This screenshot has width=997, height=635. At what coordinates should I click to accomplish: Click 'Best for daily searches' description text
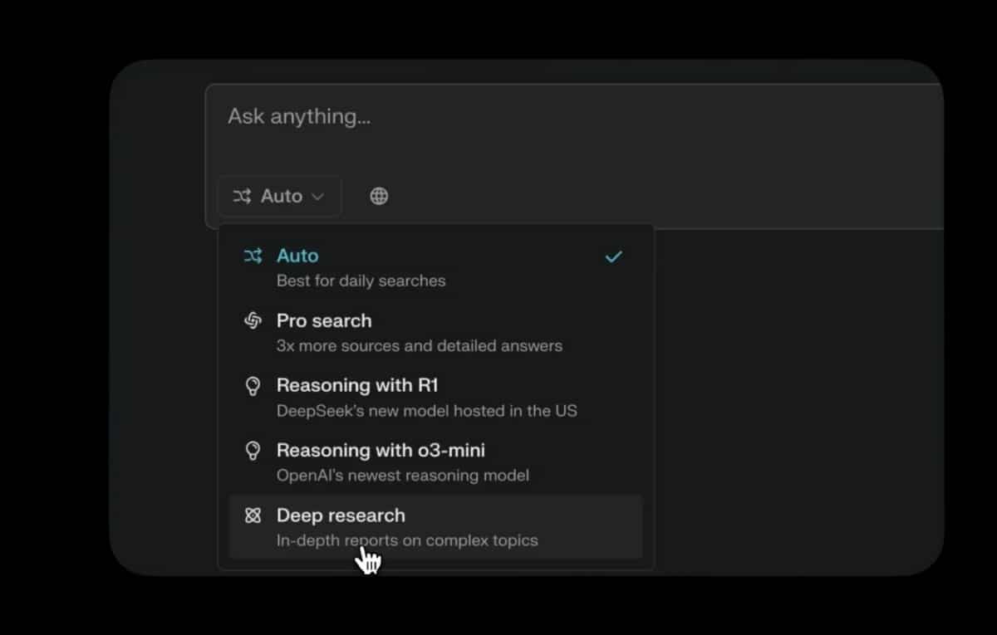361,281
